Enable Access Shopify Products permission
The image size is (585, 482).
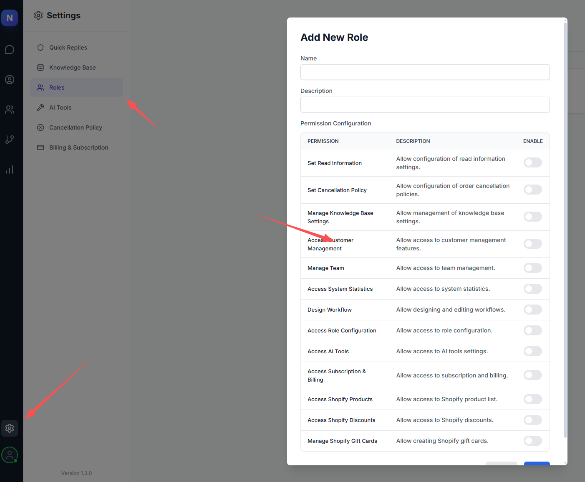(532, 399)
